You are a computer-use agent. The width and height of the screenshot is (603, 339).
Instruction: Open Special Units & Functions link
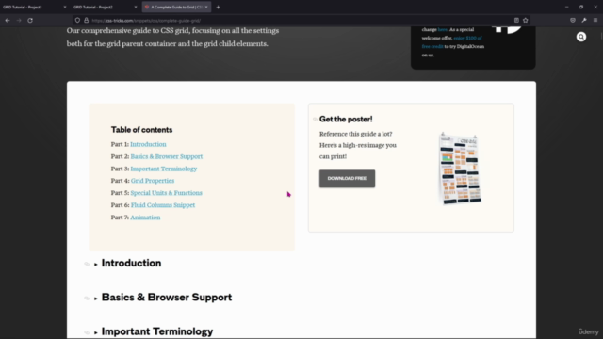pos(166,193)
